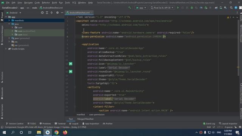Click the ic_launcher gutter icon by android:icon

(71, 64)
